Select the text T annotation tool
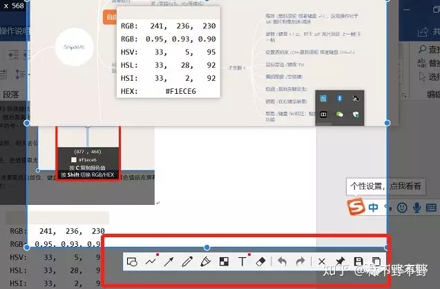Image resolution: width=440 pixels, height=289 pixels. [242, 262]
